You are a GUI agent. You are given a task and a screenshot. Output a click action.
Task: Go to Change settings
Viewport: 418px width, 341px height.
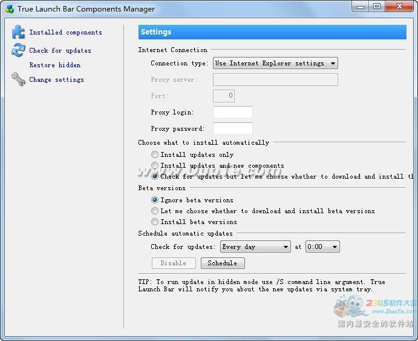tap(56, 80)
